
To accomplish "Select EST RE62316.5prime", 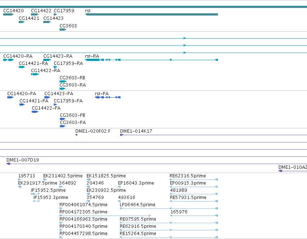I will [188, 176].
